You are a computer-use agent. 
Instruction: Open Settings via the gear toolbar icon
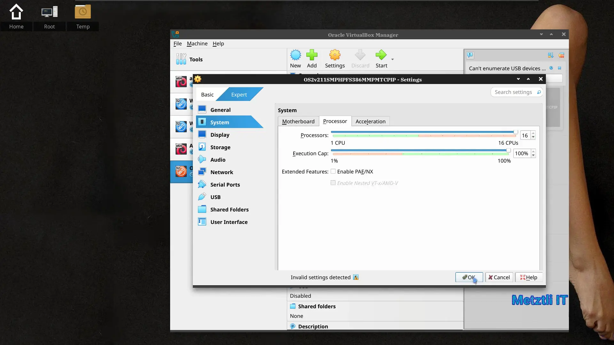335,55
